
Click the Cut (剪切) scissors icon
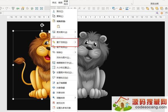coord(54,11)
